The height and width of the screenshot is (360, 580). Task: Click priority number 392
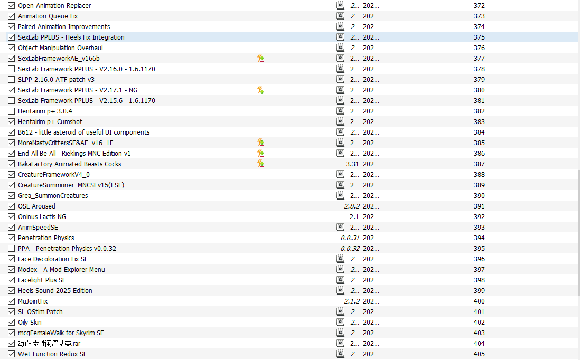(479, 216)
